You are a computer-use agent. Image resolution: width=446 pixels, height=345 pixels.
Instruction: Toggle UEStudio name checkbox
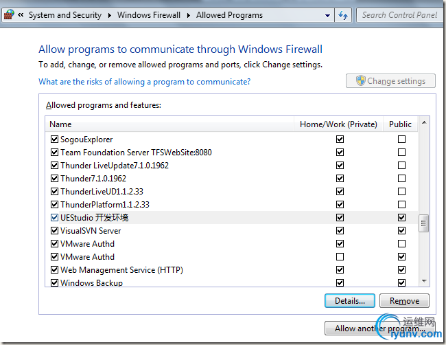[54, 218]
